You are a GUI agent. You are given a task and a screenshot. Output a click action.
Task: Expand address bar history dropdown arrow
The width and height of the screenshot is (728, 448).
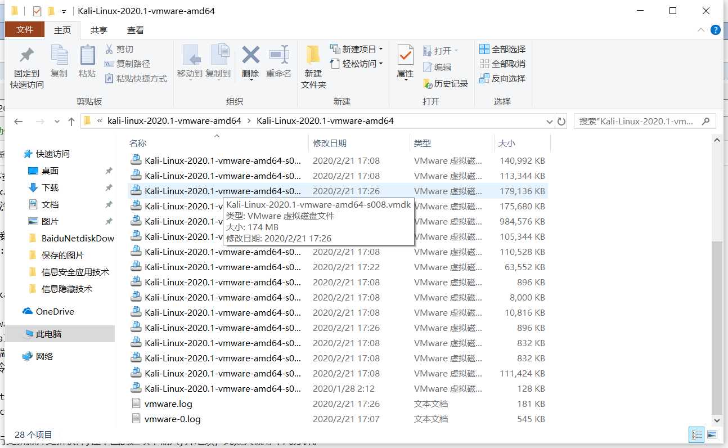(x=549, y=121)
